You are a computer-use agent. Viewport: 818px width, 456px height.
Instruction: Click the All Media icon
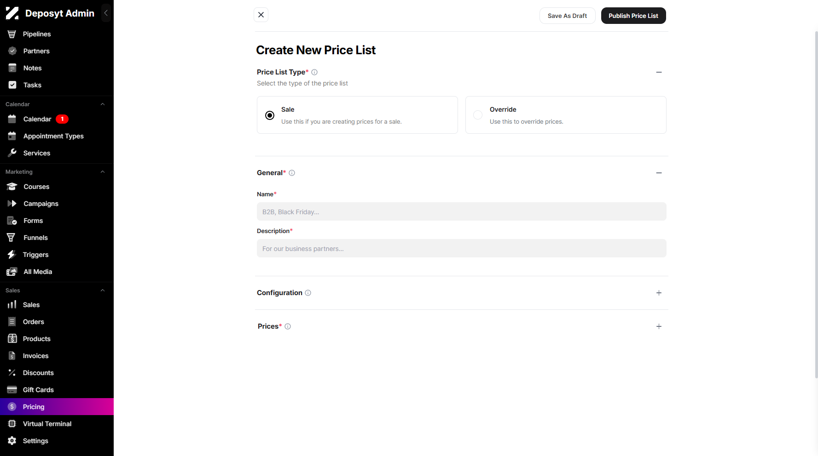[12, 272]
